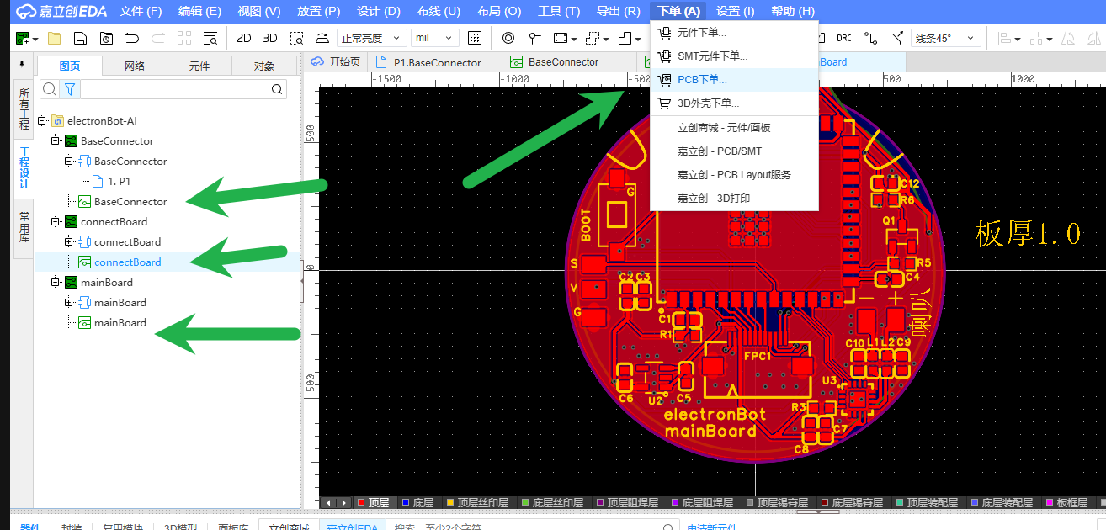The height and width of the screenshot is (530, 1106).
Task: Undo the last action
Action: click(x=132, y=38)
